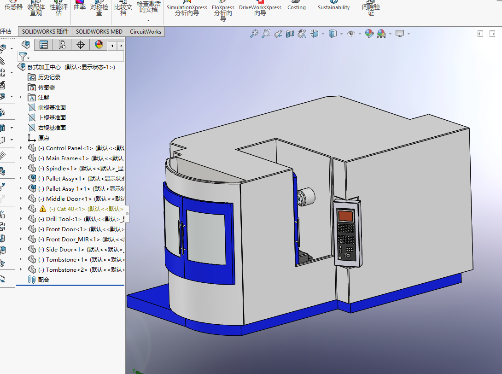502x374 pixels.
Task: Open the DimXpertManager crosshair tab
Action: 80,45
